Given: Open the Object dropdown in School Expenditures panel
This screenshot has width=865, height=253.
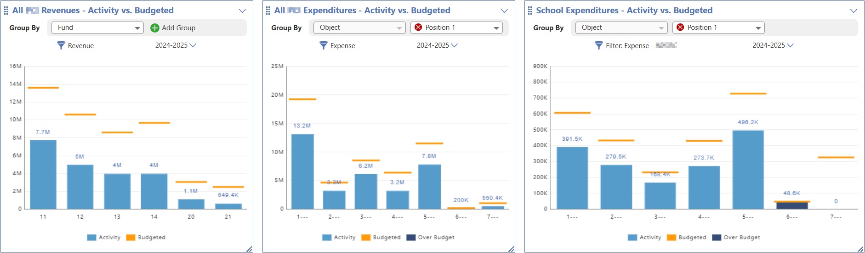Looking at the screenshot, I should click(621, 28).
